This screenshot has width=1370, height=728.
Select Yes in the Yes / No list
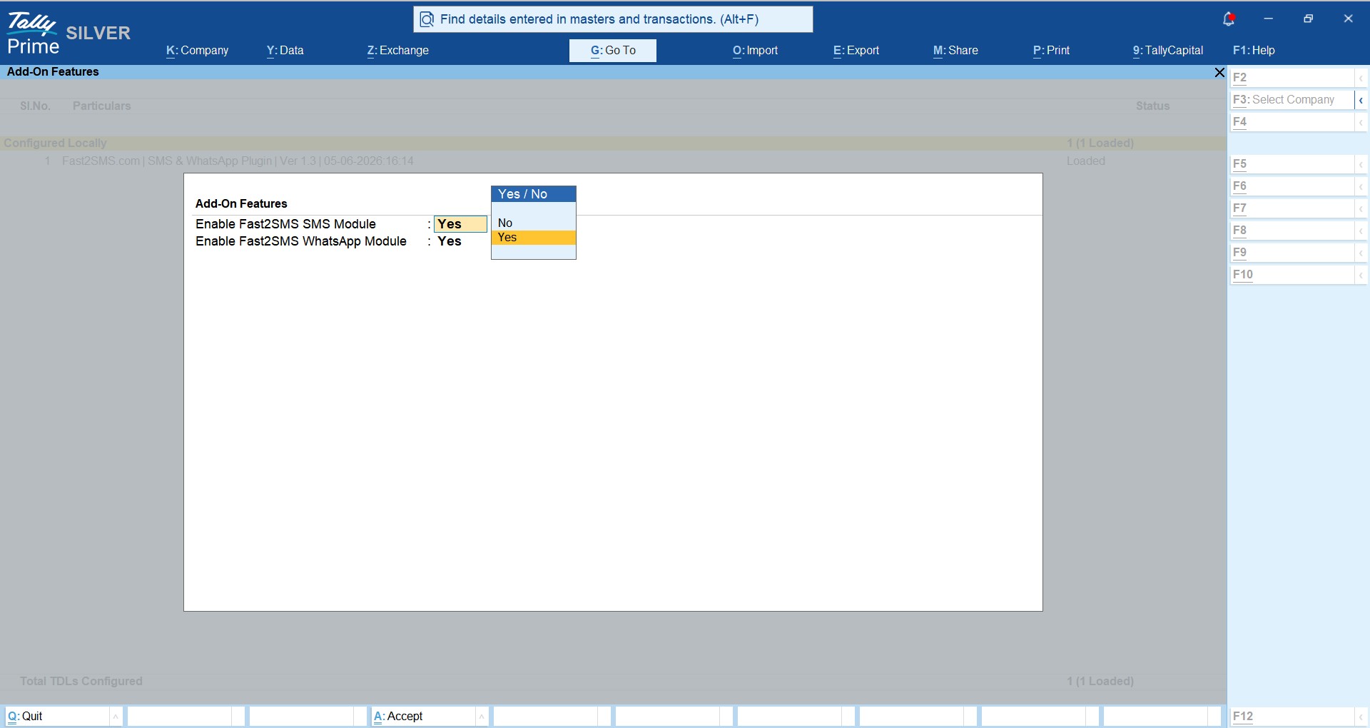coord(533,238)
